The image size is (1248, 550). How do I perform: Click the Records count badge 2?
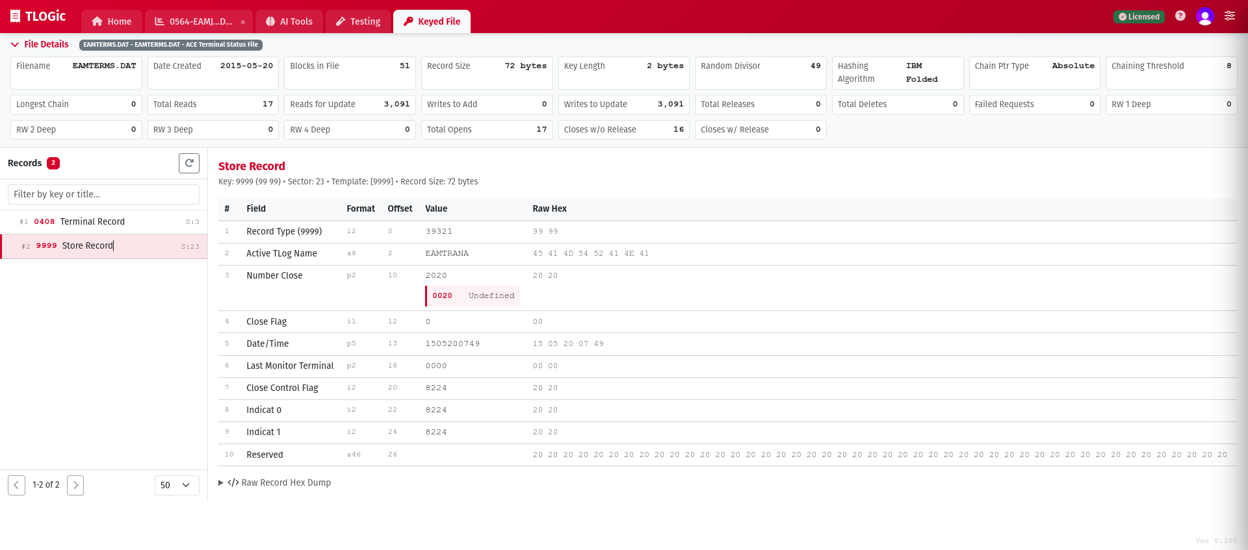(x=53, y=163)
